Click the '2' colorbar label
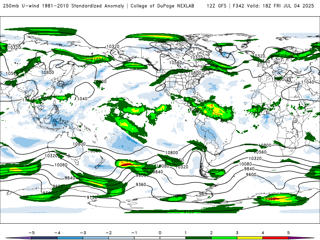This screenshot has height=240, width=320. coord(212,233)
